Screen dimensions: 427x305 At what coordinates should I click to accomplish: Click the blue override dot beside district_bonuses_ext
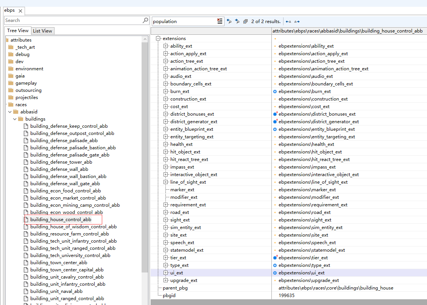275,114
